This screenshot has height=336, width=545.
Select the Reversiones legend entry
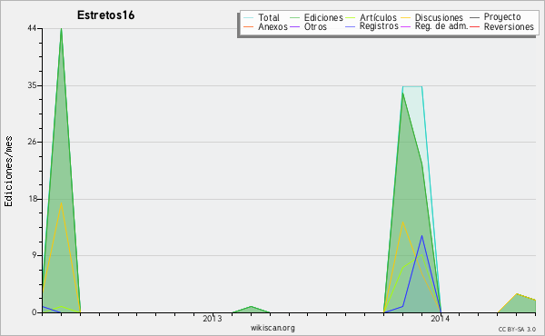(x=509, y=26)
